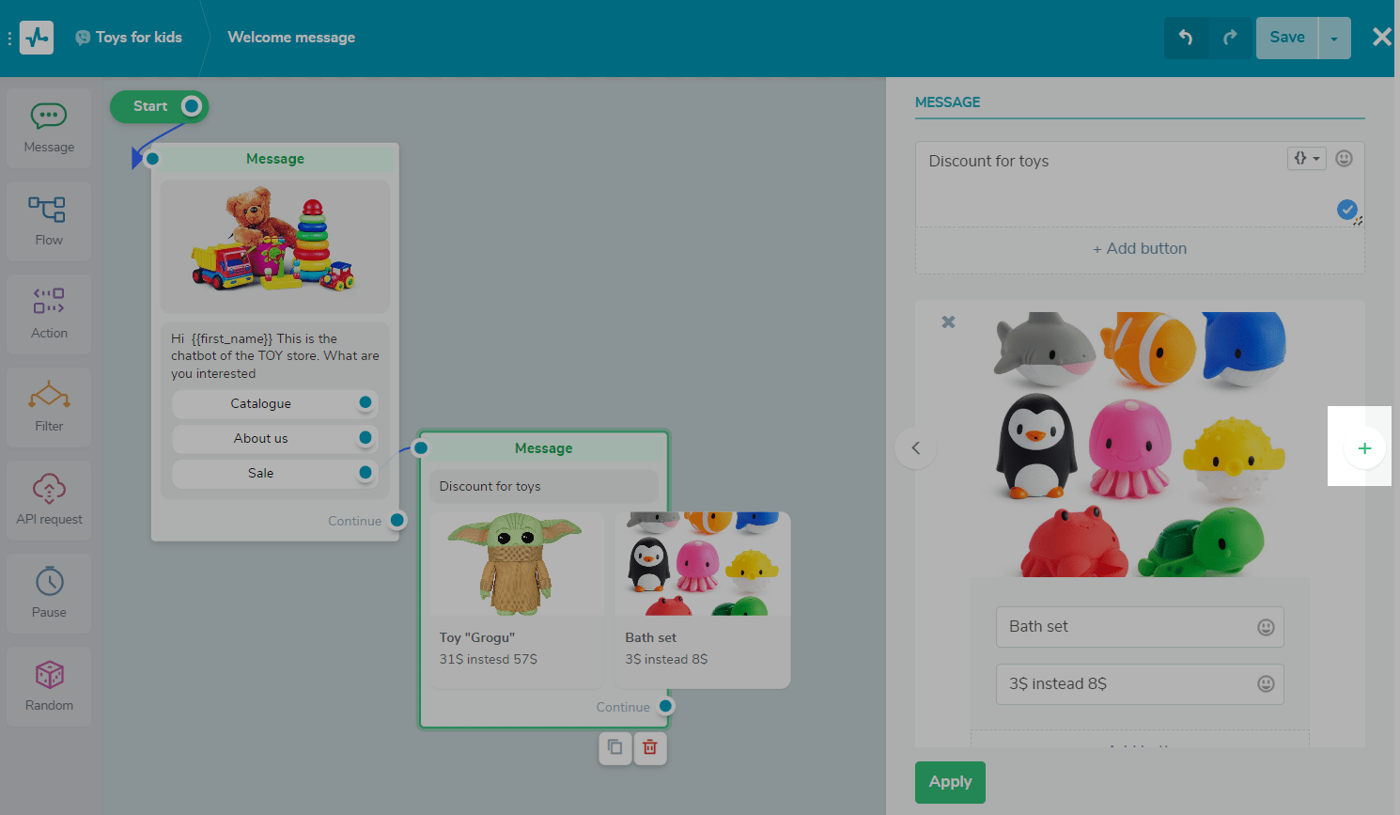Viewport: 1400px width, 815px height.
Task: Add a Flow element from sidebar
Action: point(49,222)
